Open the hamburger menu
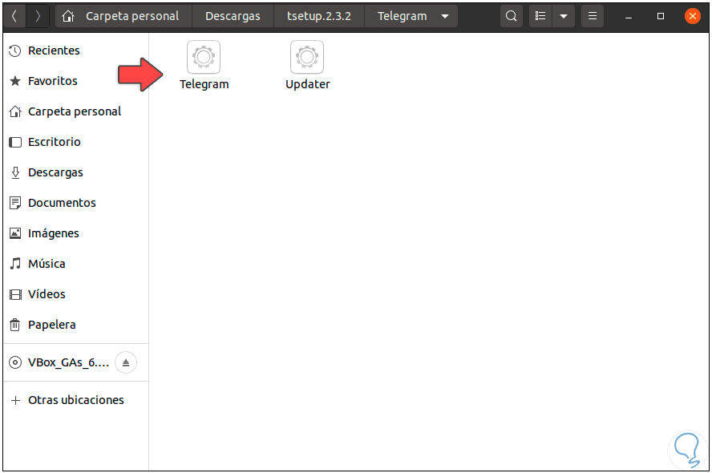 [x=592, y=15]
